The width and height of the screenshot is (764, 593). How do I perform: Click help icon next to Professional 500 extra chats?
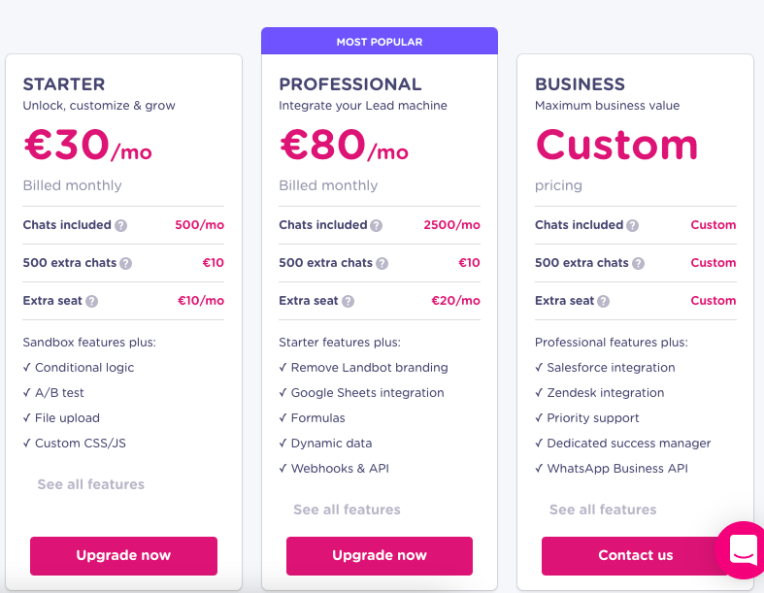(382, 264)
